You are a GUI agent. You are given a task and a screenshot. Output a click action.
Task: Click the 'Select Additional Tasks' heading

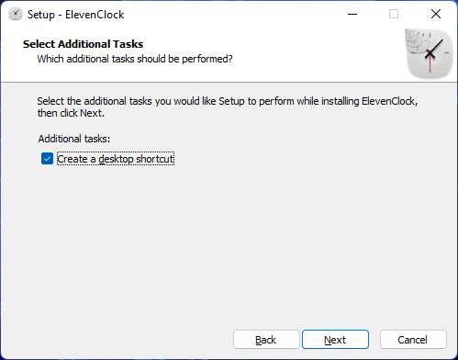83,44
